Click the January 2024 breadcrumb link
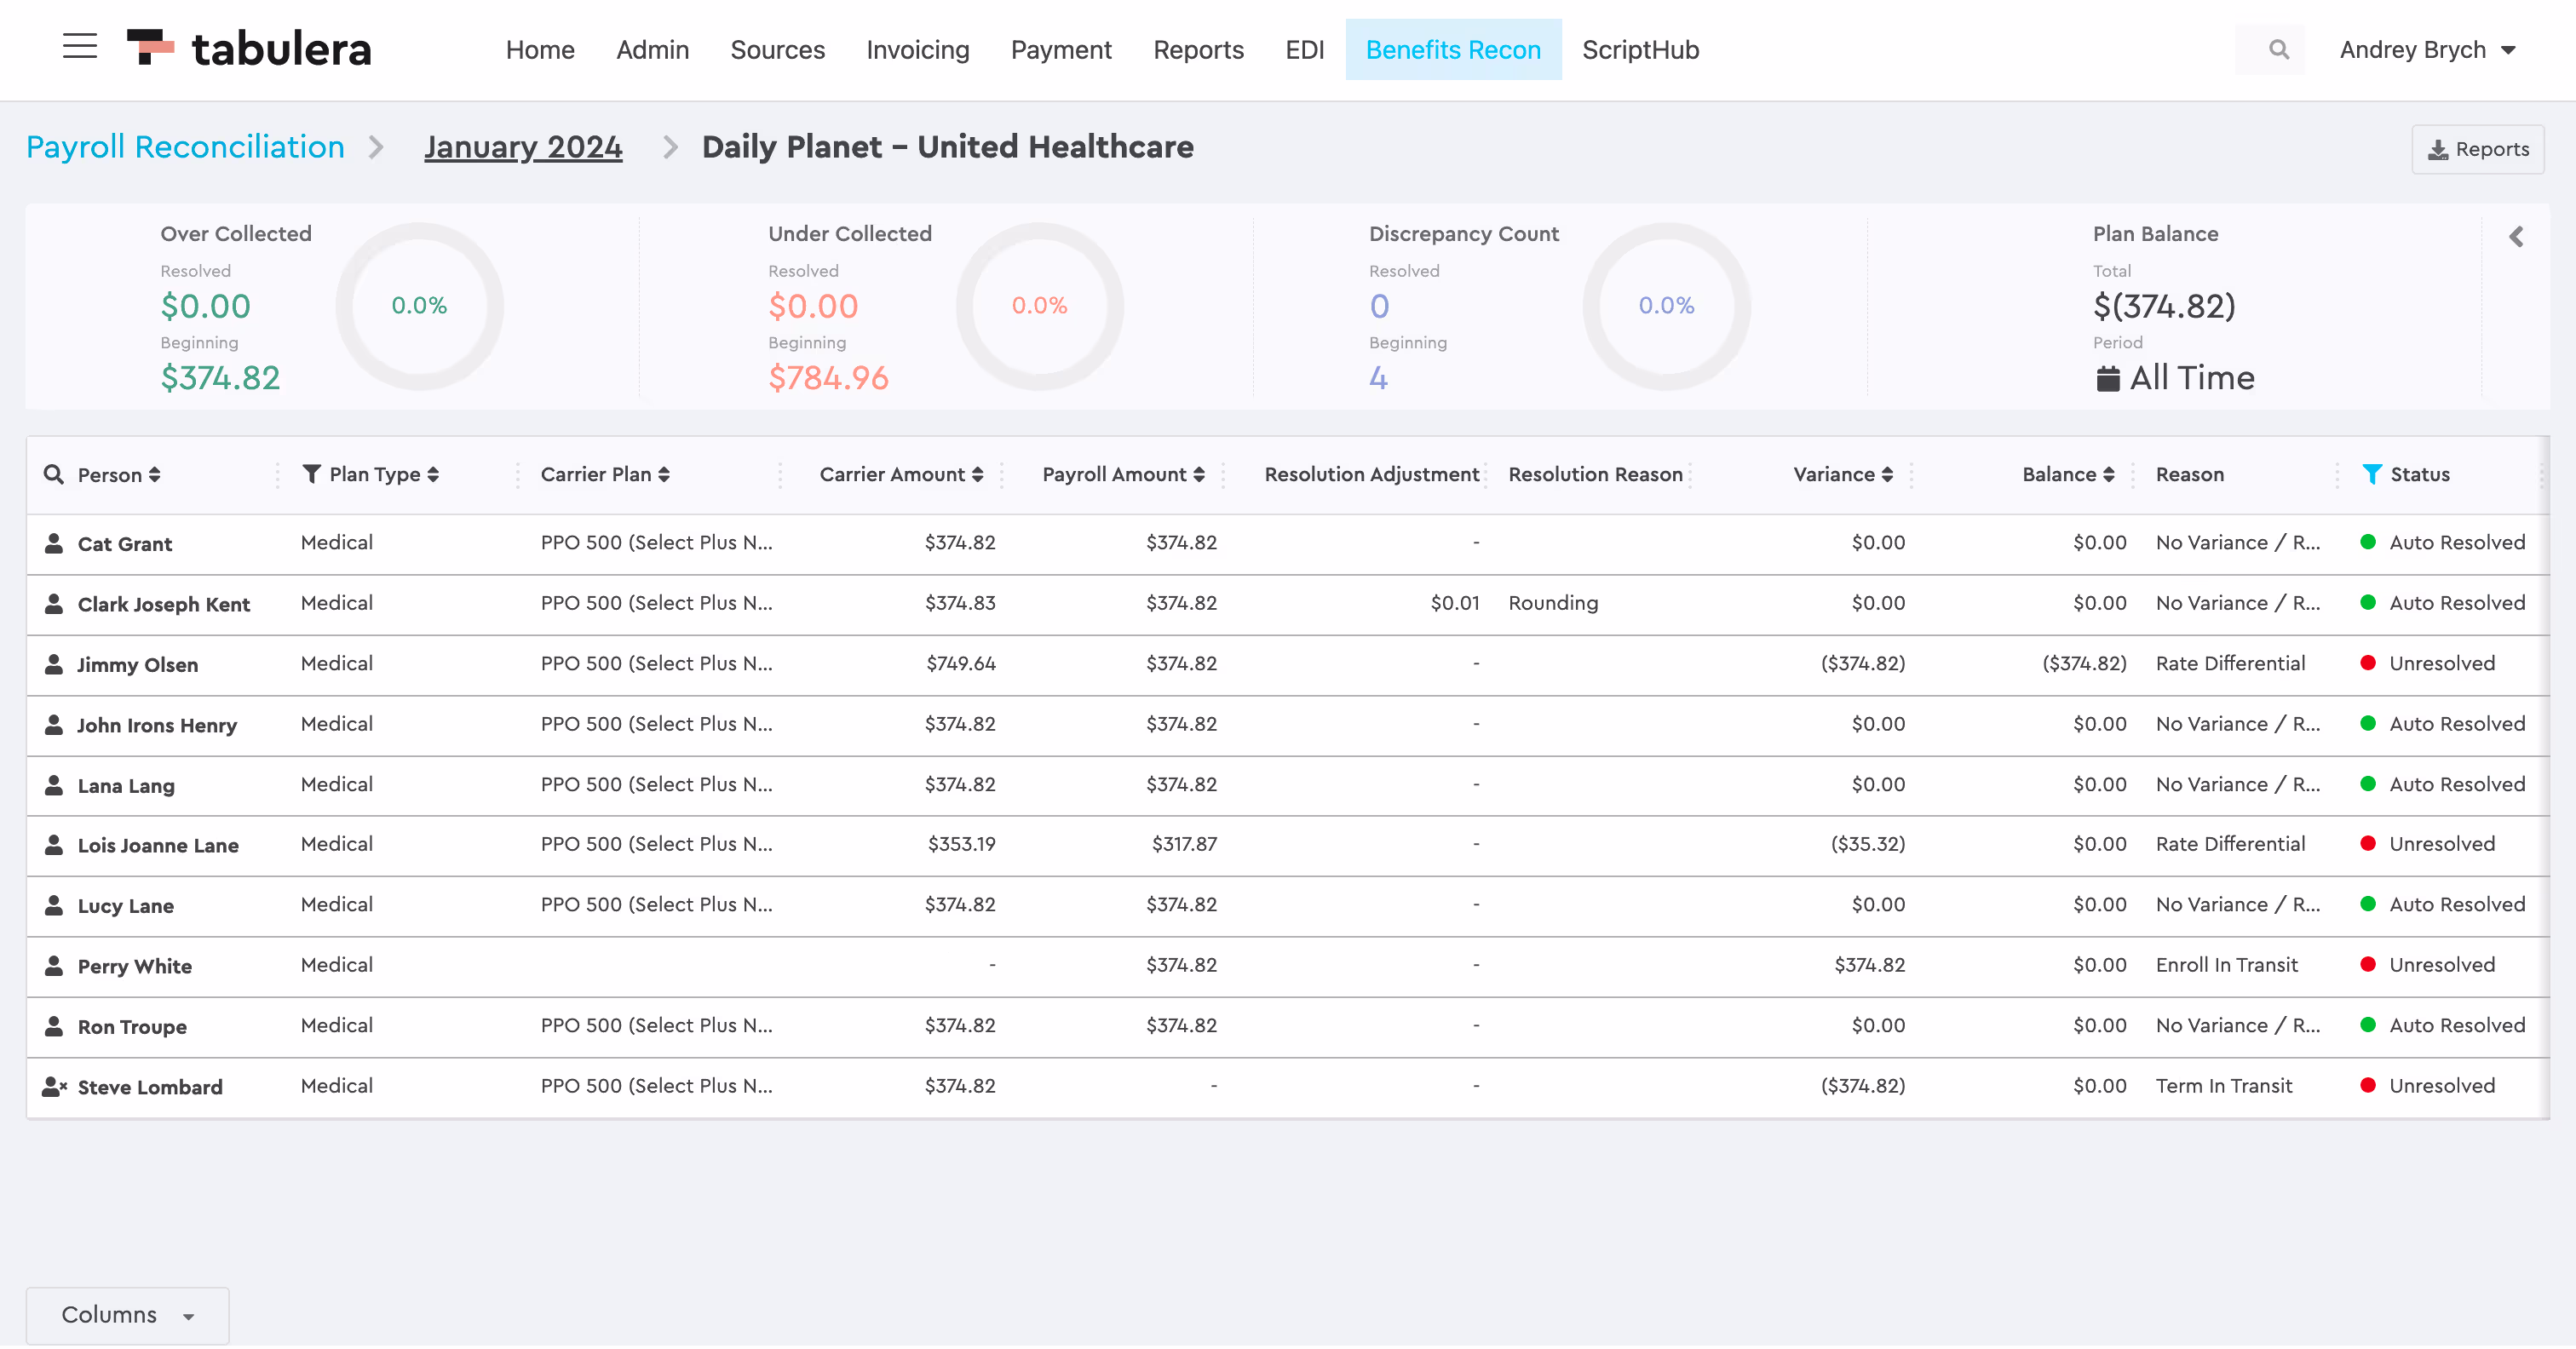2576x1349 pixels. pos(523,147)
